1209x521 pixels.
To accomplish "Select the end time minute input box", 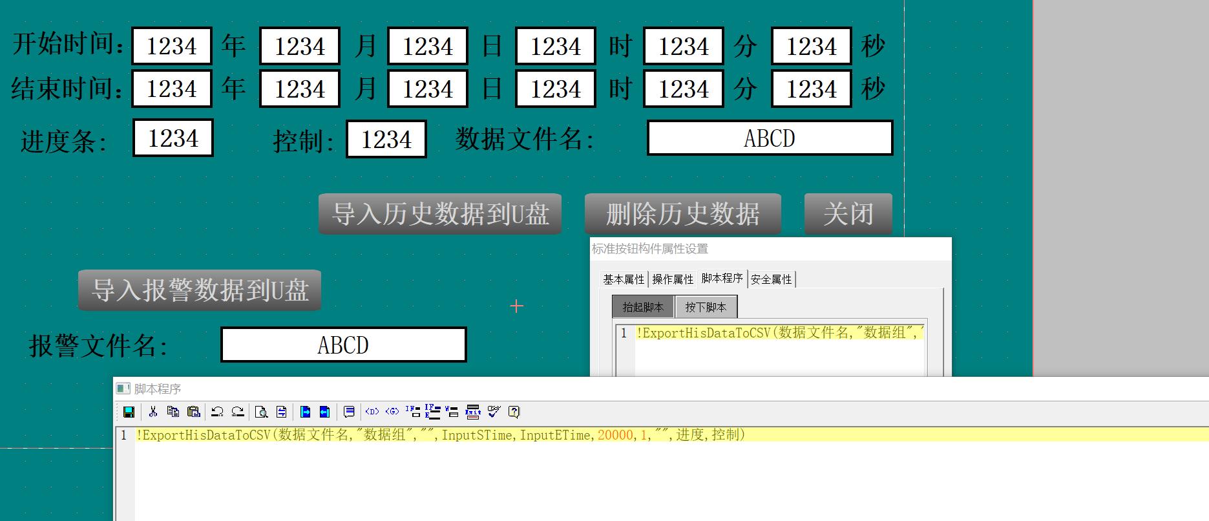I will click(x=684, y=89).
